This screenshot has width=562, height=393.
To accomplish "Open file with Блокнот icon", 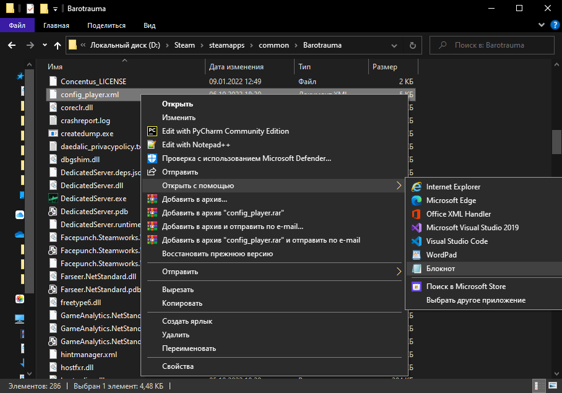I will coord(417,269).
